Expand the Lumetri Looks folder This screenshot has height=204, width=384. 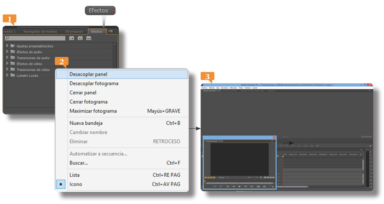coord(7,75)
